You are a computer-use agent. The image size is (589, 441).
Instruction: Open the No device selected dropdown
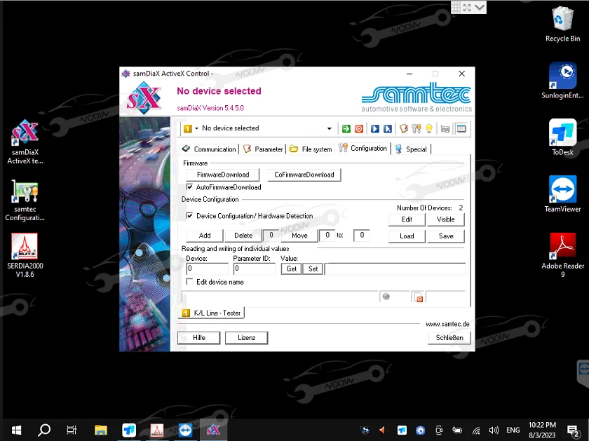click(x=329, y=128)
